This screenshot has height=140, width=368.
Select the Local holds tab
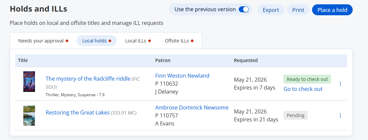[97, 41]
